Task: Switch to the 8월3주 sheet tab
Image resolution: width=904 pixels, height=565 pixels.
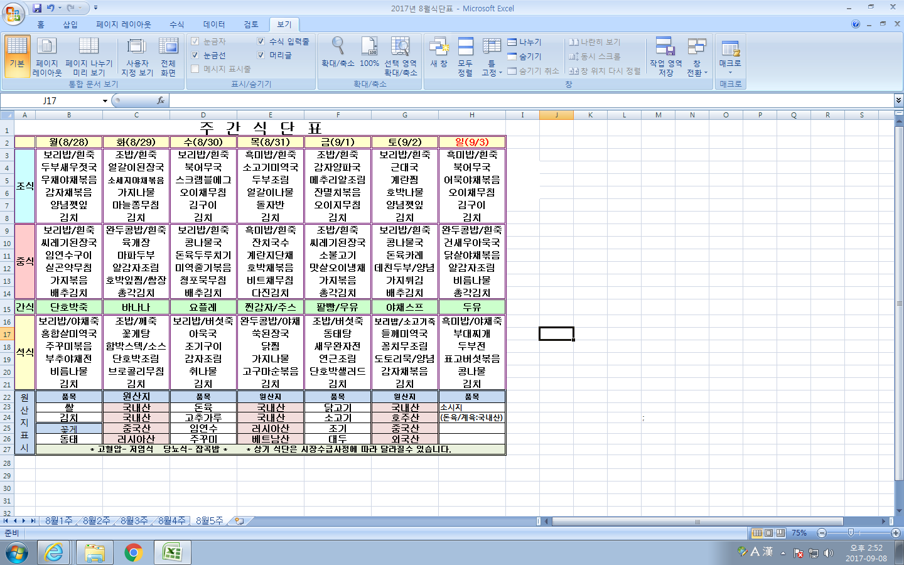Action: click(134, 521)
